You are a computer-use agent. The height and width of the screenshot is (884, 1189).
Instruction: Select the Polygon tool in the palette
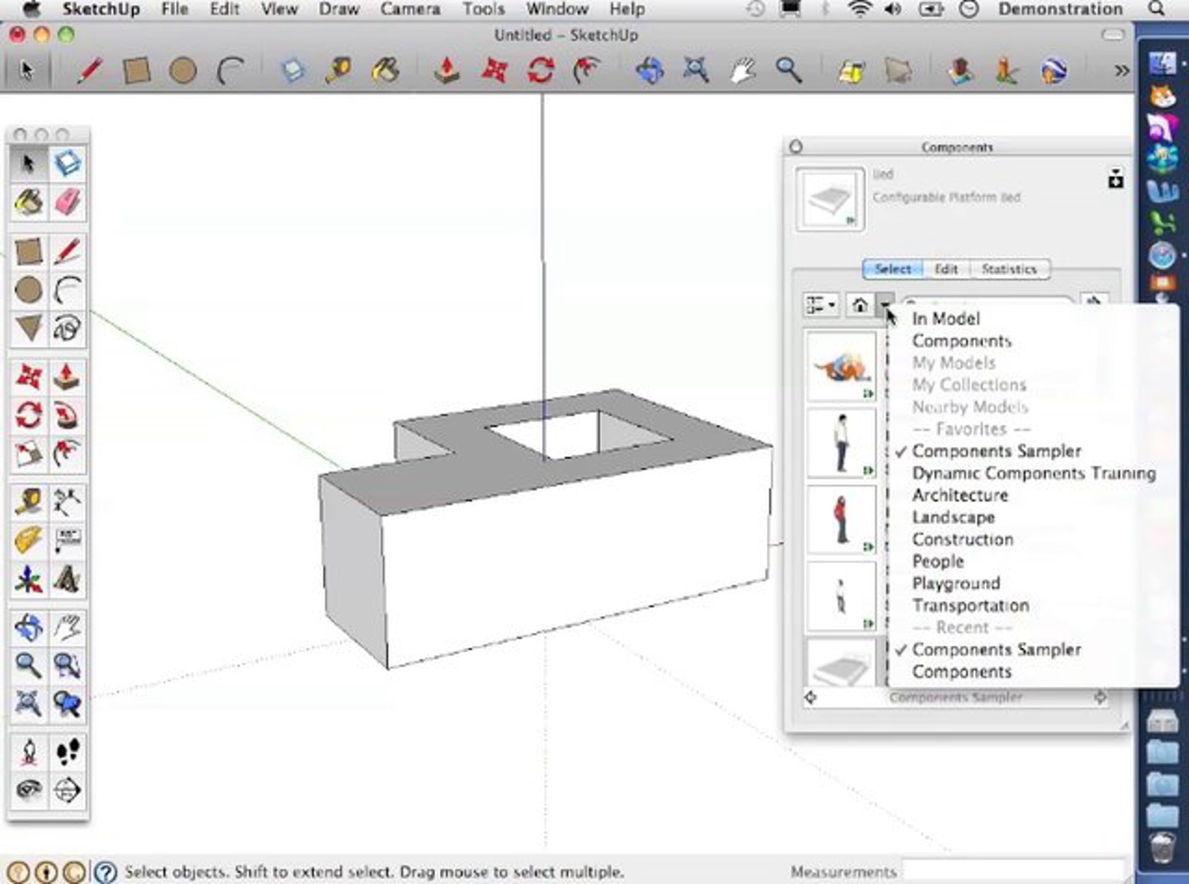pyautogui.click(x=28, y=327)
